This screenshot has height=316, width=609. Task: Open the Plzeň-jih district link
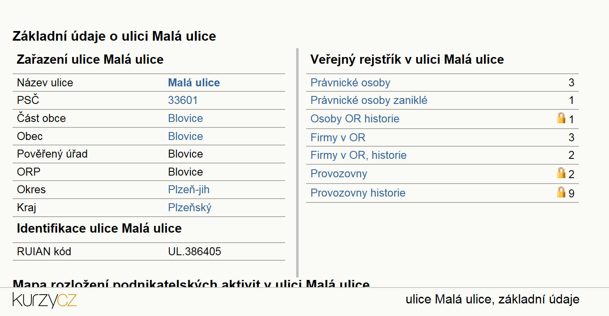189,189
